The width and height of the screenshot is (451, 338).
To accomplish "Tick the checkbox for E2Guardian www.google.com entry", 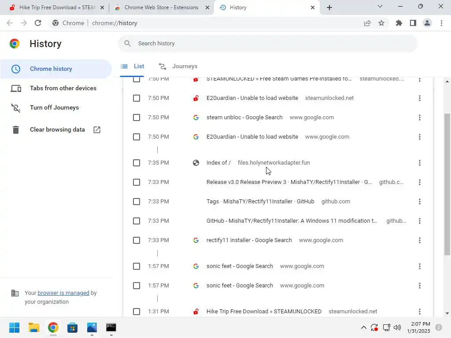I will 137,137.
